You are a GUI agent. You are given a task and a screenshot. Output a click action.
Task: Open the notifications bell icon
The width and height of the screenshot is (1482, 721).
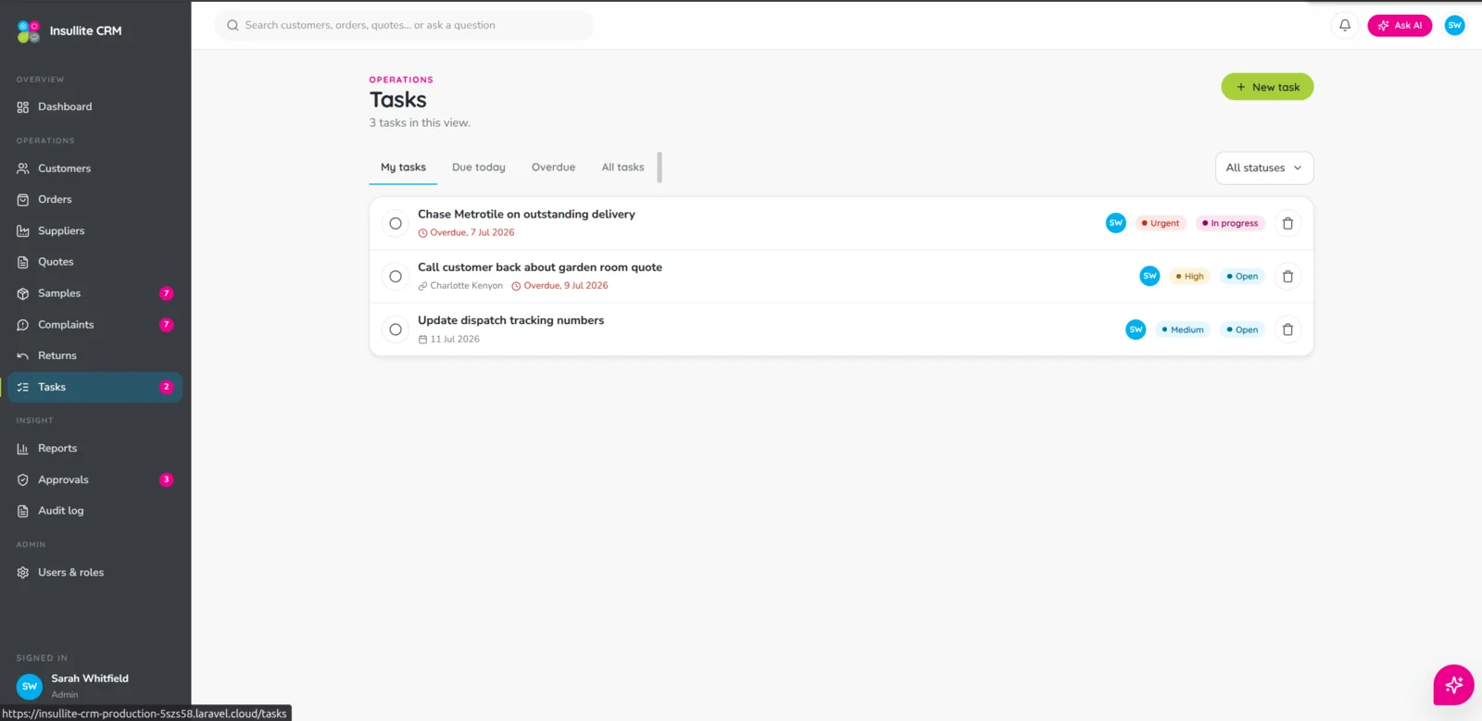(x=1345, y=25)
